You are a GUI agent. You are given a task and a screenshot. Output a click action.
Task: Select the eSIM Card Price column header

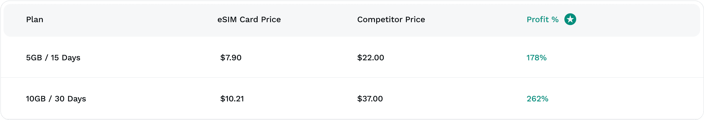coord(249,19)
